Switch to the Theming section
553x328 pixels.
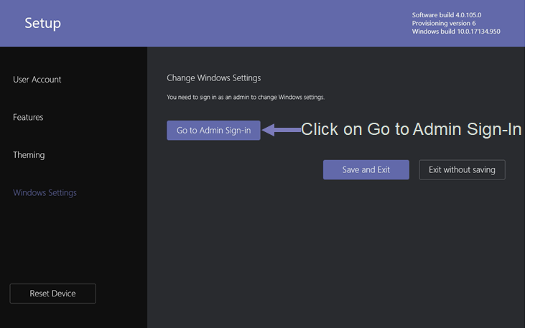pos(29,155)
